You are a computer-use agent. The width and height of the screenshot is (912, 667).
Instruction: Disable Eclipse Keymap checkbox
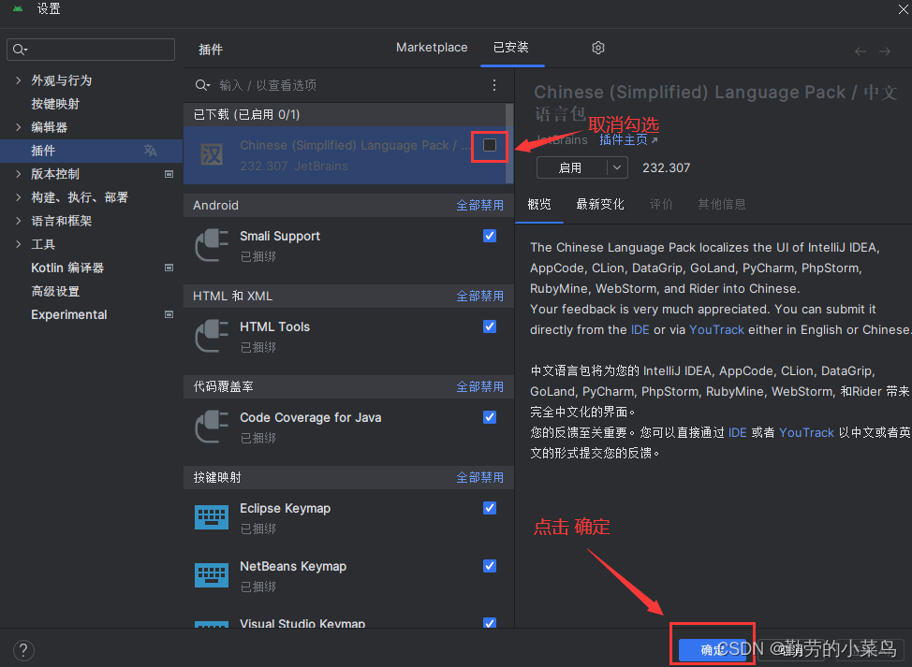[490, 508]
